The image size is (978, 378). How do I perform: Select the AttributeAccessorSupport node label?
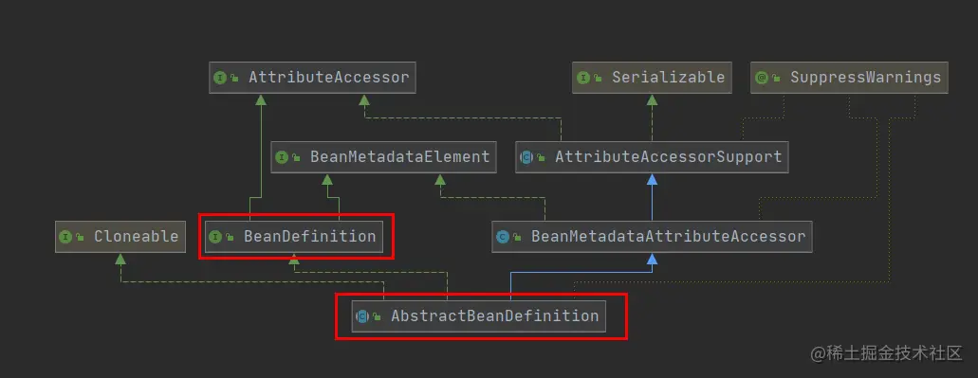coord(669,157)
